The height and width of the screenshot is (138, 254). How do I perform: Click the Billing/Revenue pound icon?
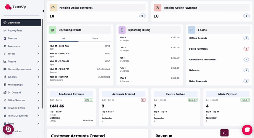tap(5, 100)
